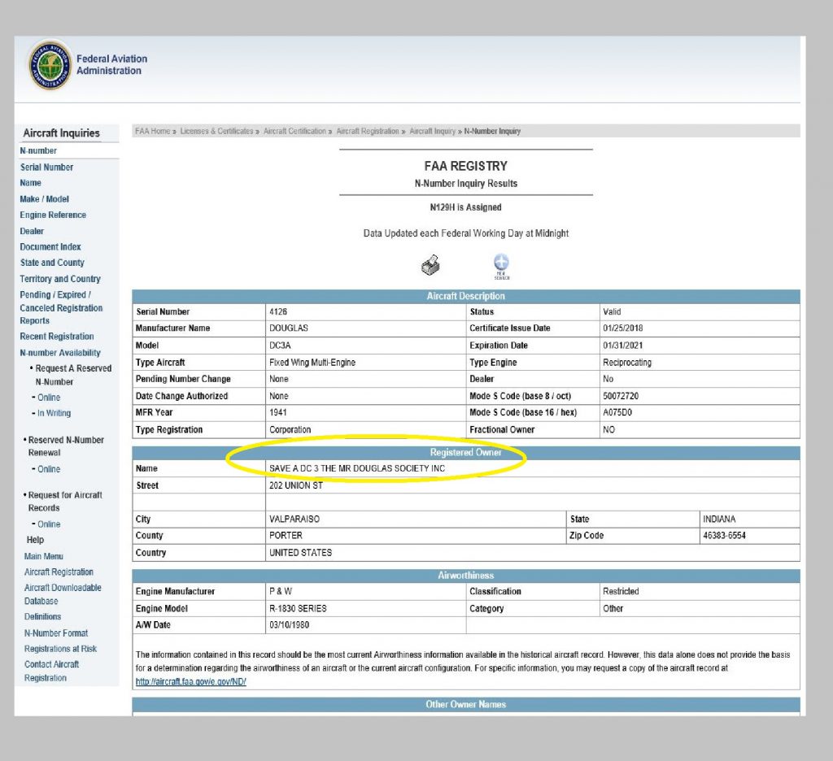
Task: Select MFR year value 1941
Action: pyautogui.click(x=278, y=413)
